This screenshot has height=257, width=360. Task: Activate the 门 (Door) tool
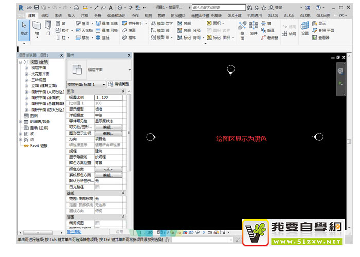48,28
